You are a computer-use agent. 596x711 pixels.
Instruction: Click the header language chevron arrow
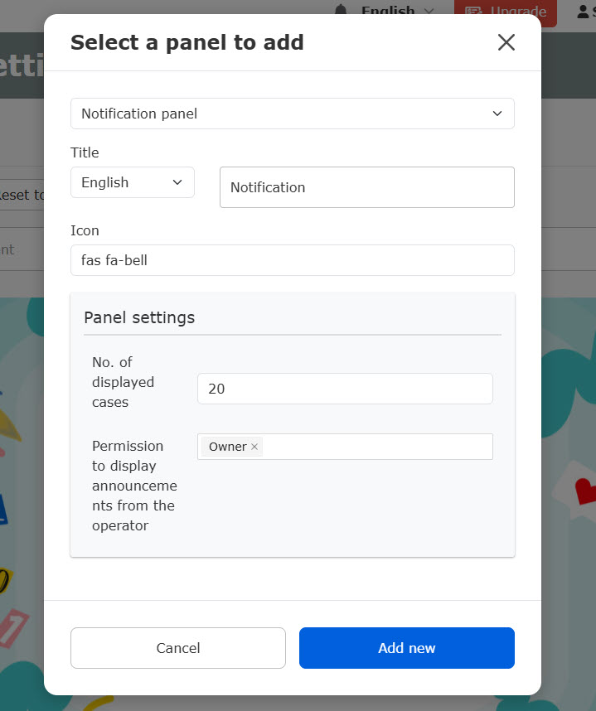point(429,11)
